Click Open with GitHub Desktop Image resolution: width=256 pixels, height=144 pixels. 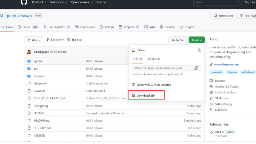click(x=154, y=85)
